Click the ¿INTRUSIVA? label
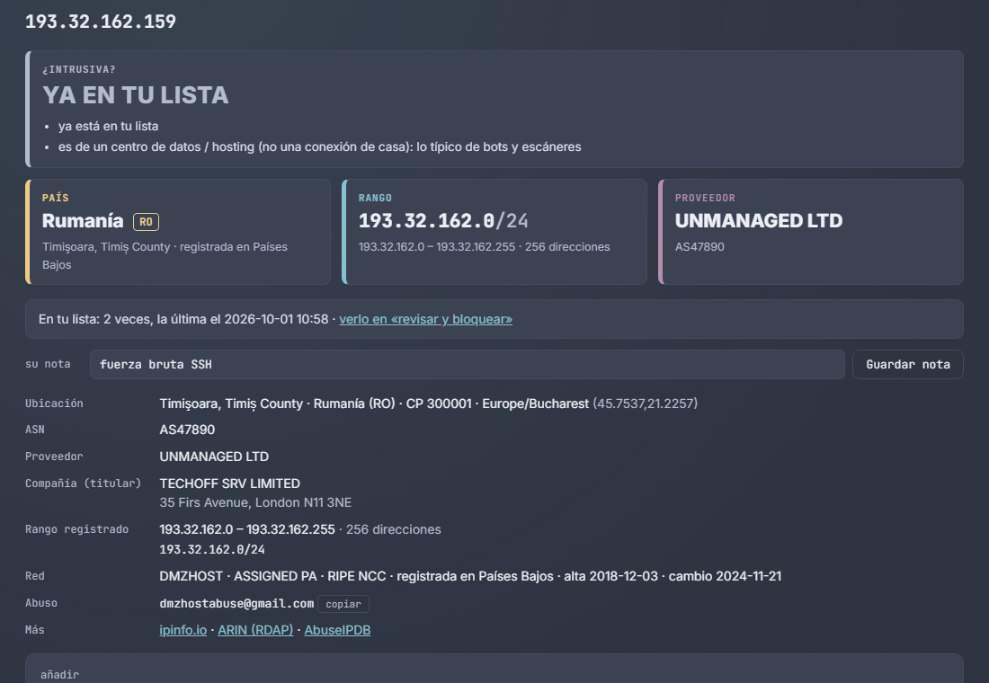The width and height of the screenshot is (989, 683). [x=79, y=69]
